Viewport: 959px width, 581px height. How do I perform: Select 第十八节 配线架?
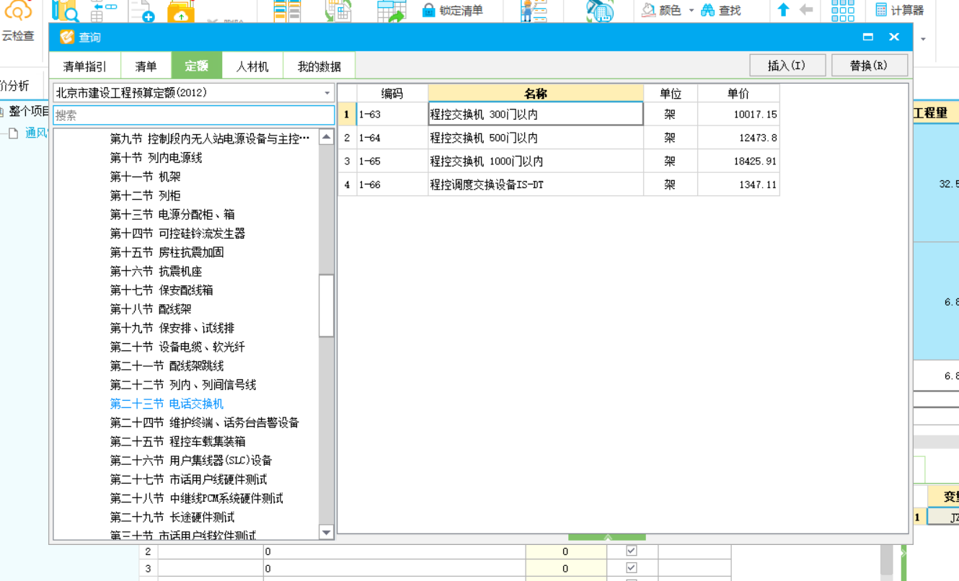[151, 309]
